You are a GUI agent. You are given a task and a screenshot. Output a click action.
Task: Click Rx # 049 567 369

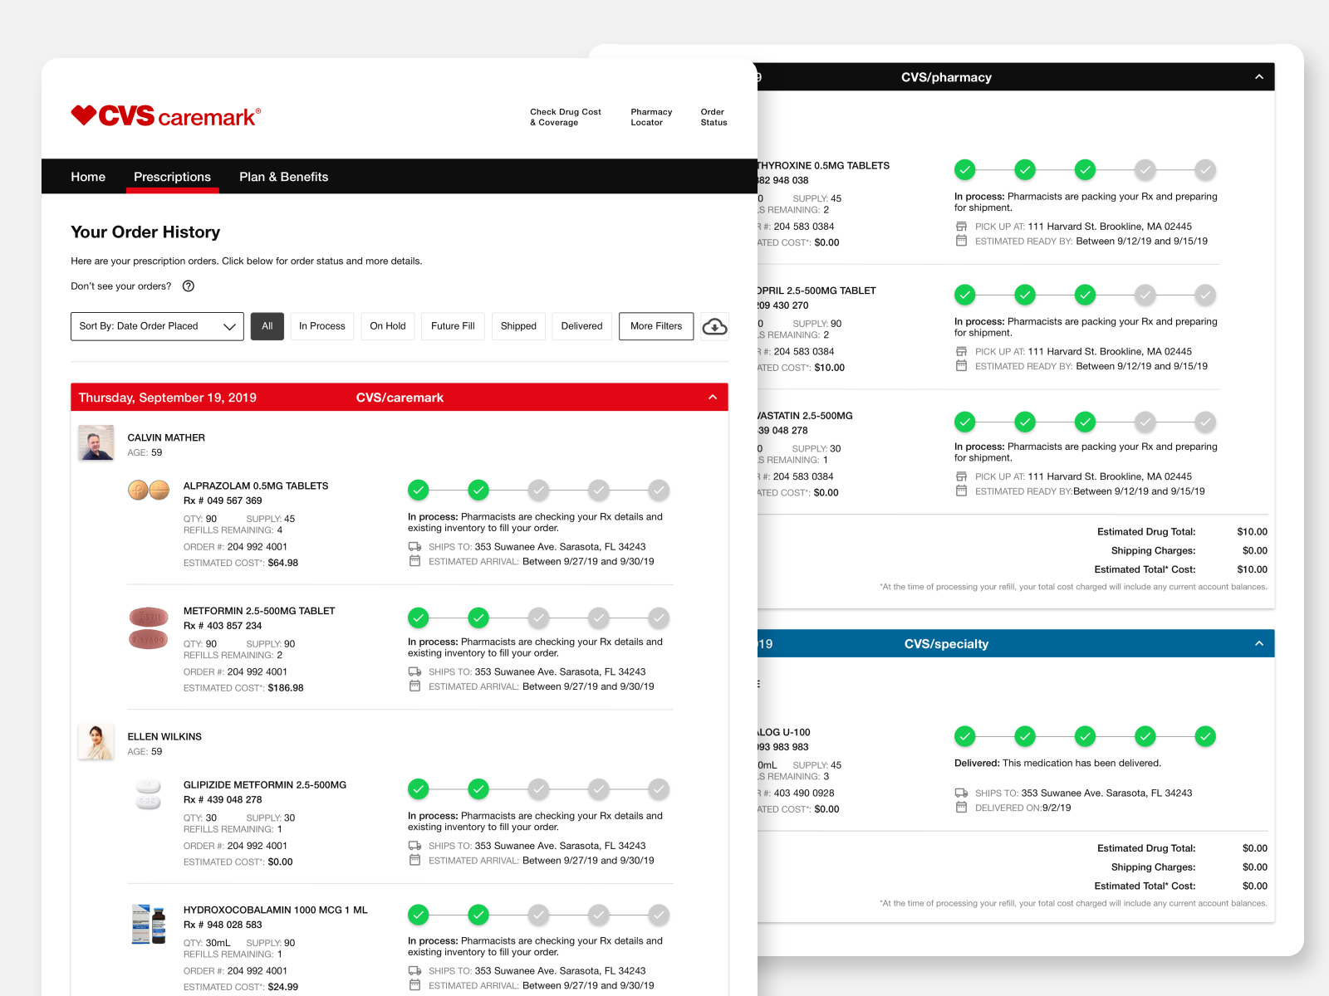tap(223, 501)
